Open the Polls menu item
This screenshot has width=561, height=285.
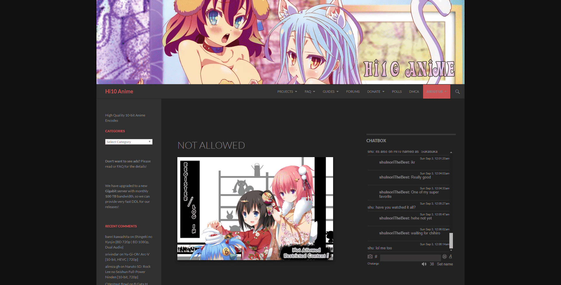click(x=397, y=92)
